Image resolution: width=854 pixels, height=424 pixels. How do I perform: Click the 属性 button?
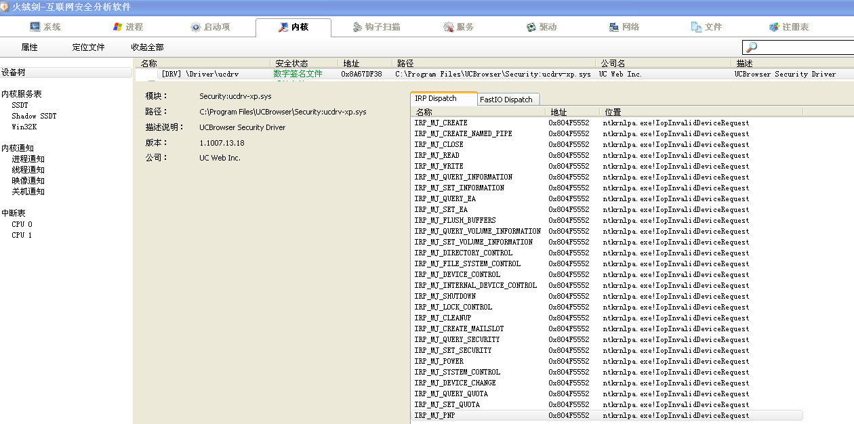pyautogui.click(x=29, y=47)
